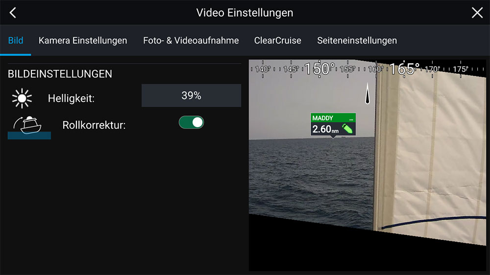Click the camera video preview
Screen dimensions: 490x275
tap(367, 165)
